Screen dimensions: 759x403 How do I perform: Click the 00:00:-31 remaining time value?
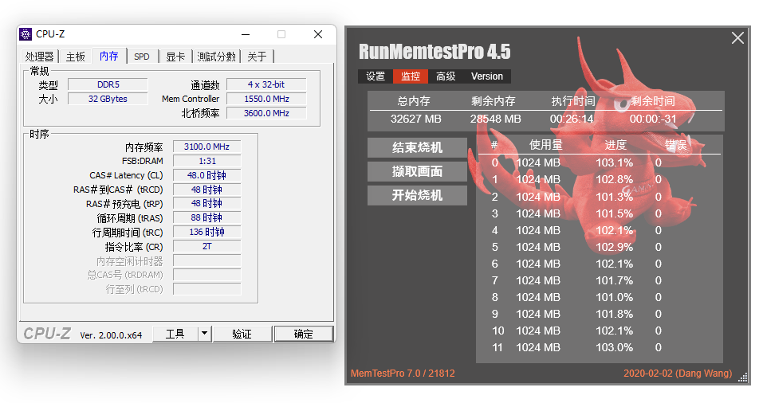tap(653, 119)
